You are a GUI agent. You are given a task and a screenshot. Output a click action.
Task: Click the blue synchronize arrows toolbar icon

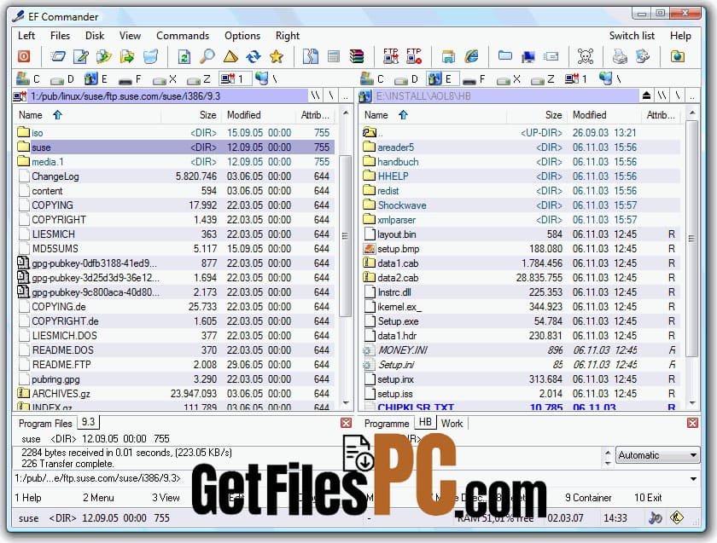254,56
